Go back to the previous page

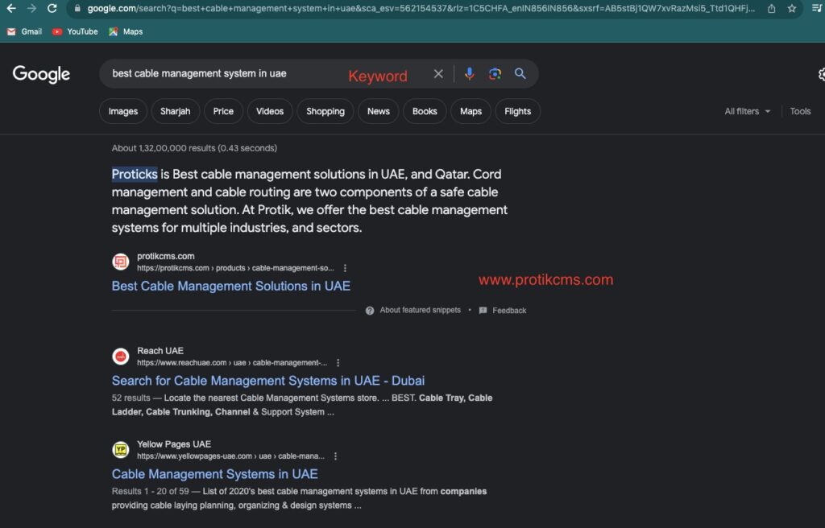tap(11, 8)
